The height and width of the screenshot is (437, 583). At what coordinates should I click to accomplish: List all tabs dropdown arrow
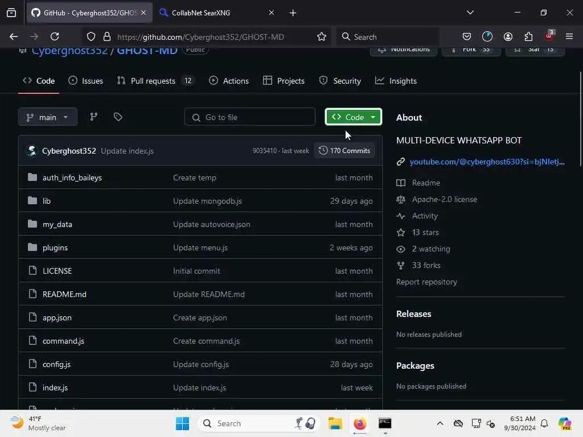(x=470, y=13)
